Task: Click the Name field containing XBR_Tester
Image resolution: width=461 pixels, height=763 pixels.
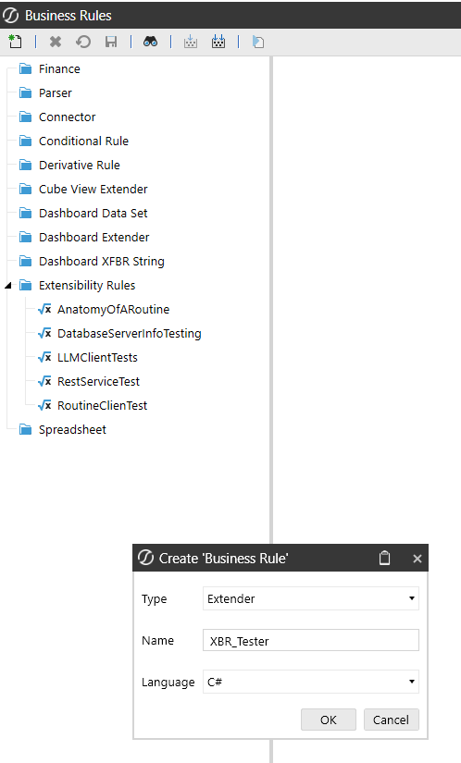Action: [x=311, y=640]
